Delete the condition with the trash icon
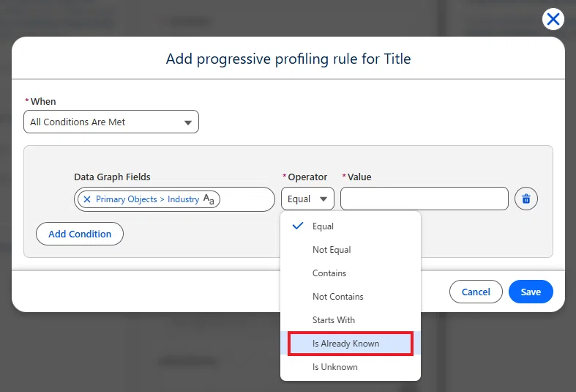 [x=526, y=199]
